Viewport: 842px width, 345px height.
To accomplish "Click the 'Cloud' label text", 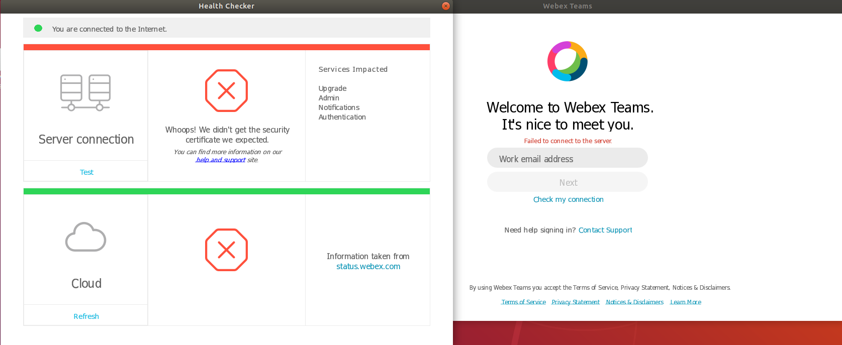I will click(86, 283).
